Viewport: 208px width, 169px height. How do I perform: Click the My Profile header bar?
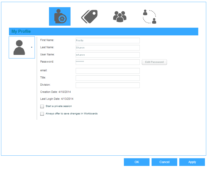(103, 32)
